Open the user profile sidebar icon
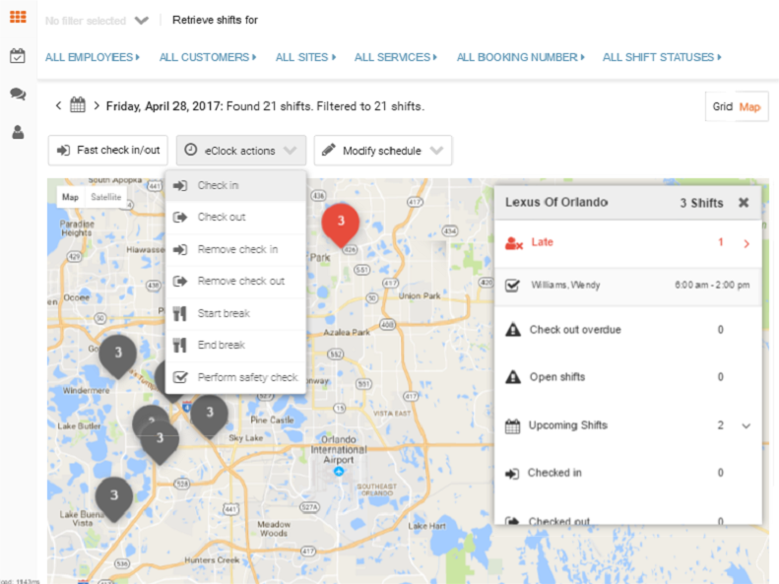 click(18, 132)
